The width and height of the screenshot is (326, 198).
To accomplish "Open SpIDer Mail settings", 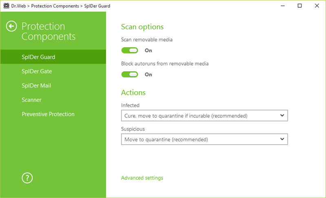I will click(36, 86).
